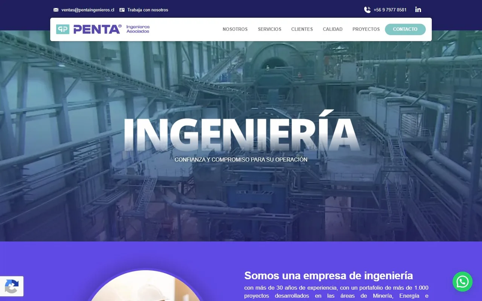The height and width of the screenshot is (301, 482).
Task: Click the tagline Confianza y compromiso para su operación
Action: [x=241, y=160]
